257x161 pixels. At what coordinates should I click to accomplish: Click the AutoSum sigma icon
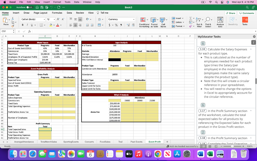click(191, 18)
